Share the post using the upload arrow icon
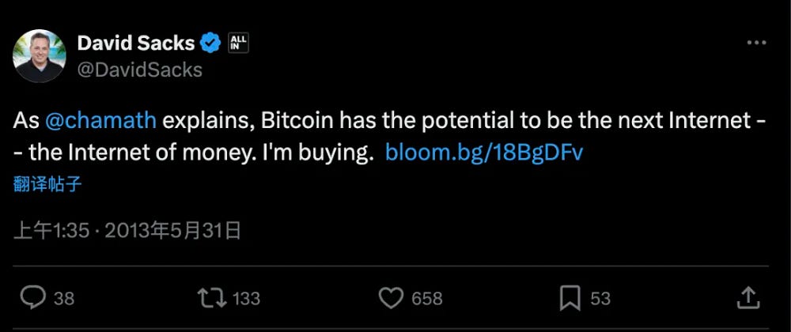The width and height of the screenshot is (791, 332). pos(748,297)
